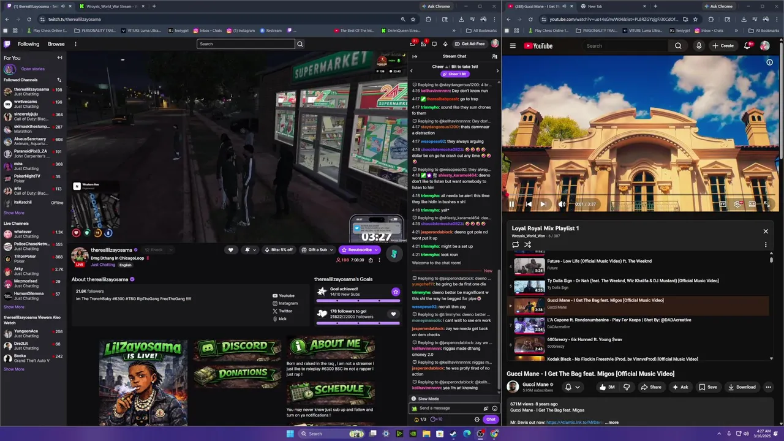
Task: Open Twitch top nav three-dot menu
Action: 75,44
